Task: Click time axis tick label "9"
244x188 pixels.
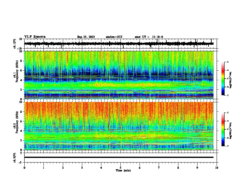Action: coord(197,168)
